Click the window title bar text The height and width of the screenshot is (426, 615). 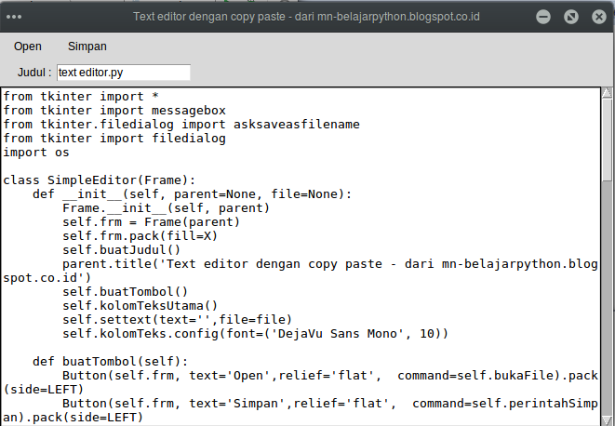(306, 17)
